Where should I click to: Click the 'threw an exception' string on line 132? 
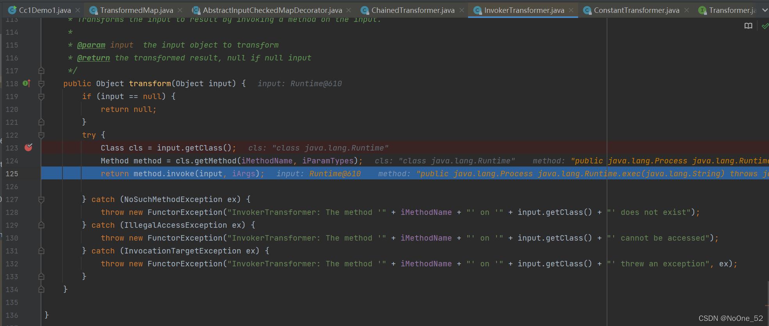pos(658,264)
